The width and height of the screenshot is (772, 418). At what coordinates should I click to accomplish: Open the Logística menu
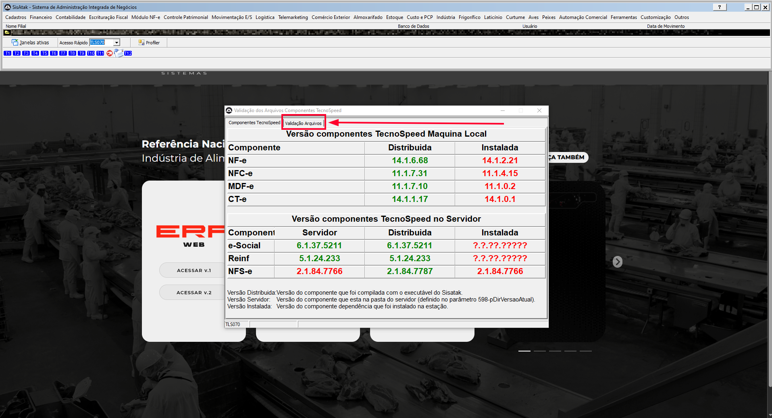[x=265, y=17]
